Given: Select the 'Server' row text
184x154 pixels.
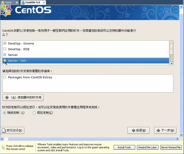Looking at the screenshot, I should pos(13,55).
